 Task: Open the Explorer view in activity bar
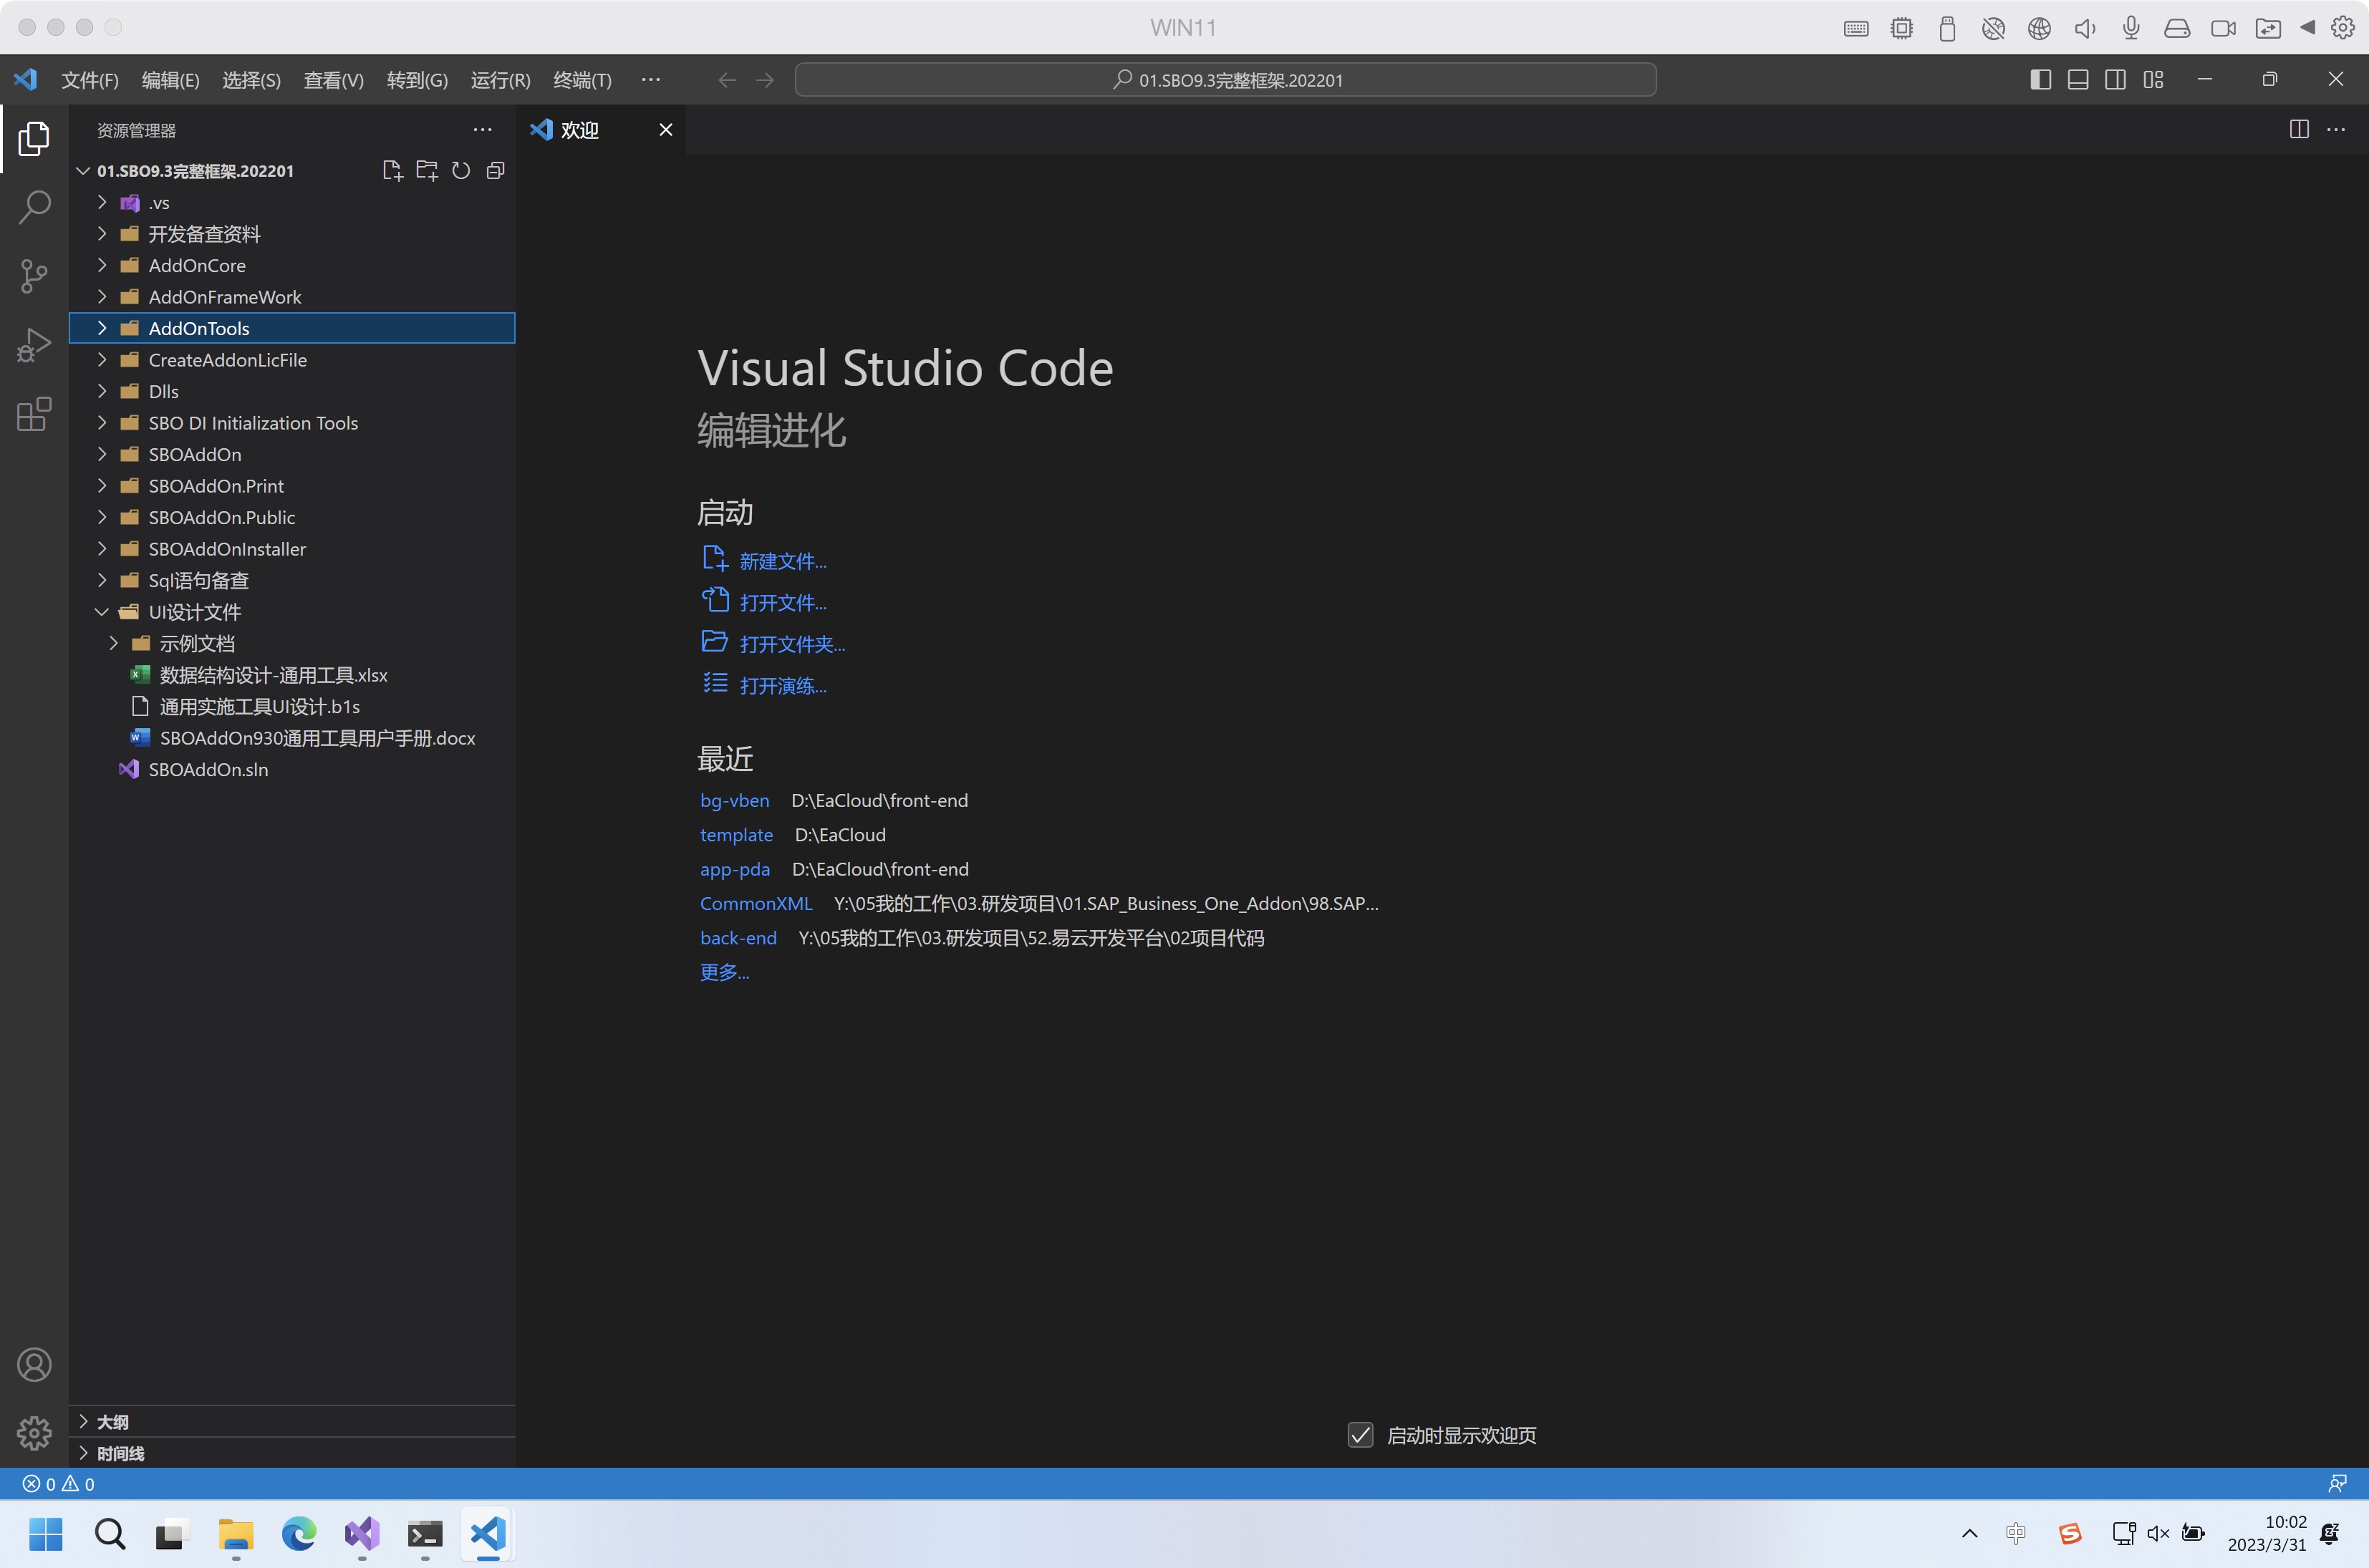tap(34, 138)
